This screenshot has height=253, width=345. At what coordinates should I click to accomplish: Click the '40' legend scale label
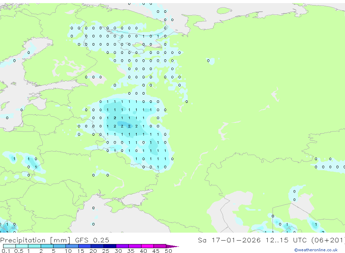click(143, 251)
